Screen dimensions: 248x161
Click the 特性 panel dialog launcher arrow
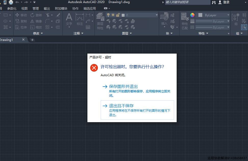[228, 34]
